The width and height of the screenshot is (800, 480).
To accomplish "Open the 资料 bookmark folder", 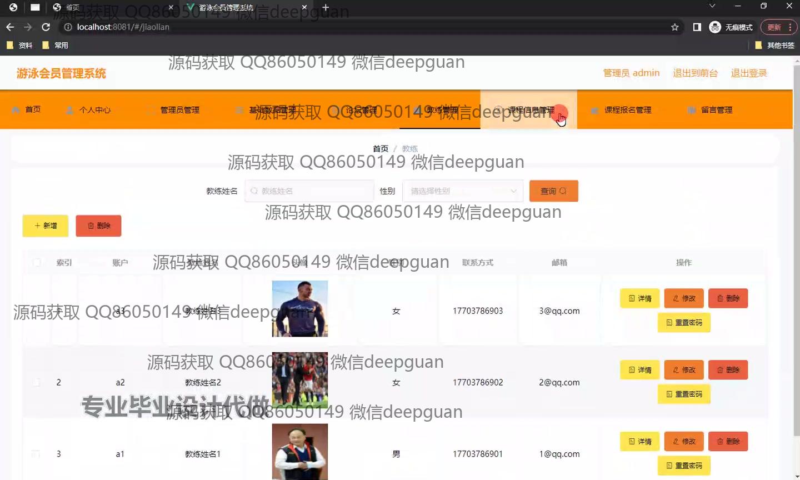I will click(19, 46).
